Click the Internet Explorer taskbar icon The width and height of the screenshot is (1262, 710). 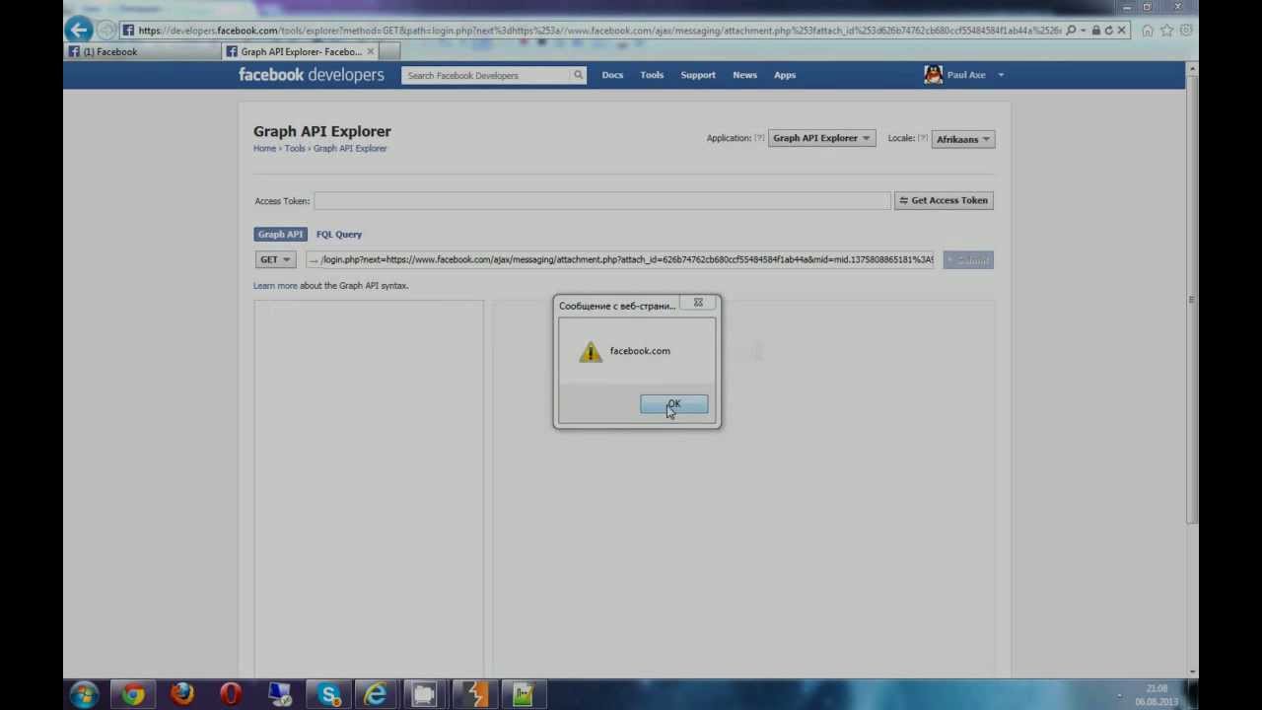click(x=376, y=695)
